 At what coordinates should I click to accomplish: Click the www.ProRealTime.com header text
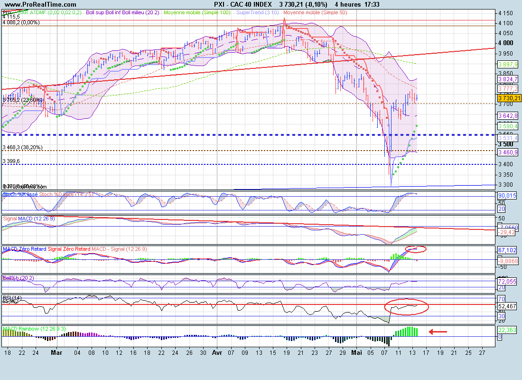[41, 4]
